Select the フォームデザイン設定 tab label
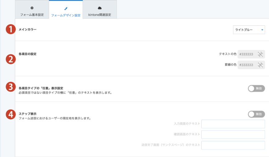This screenshot has width=269, height=157. [66, 15]
